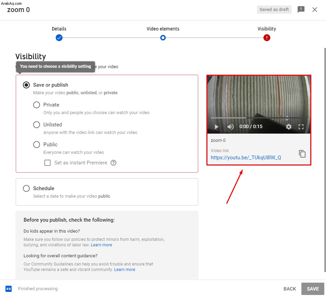Seek on the video progress bar

pos(258,118)
